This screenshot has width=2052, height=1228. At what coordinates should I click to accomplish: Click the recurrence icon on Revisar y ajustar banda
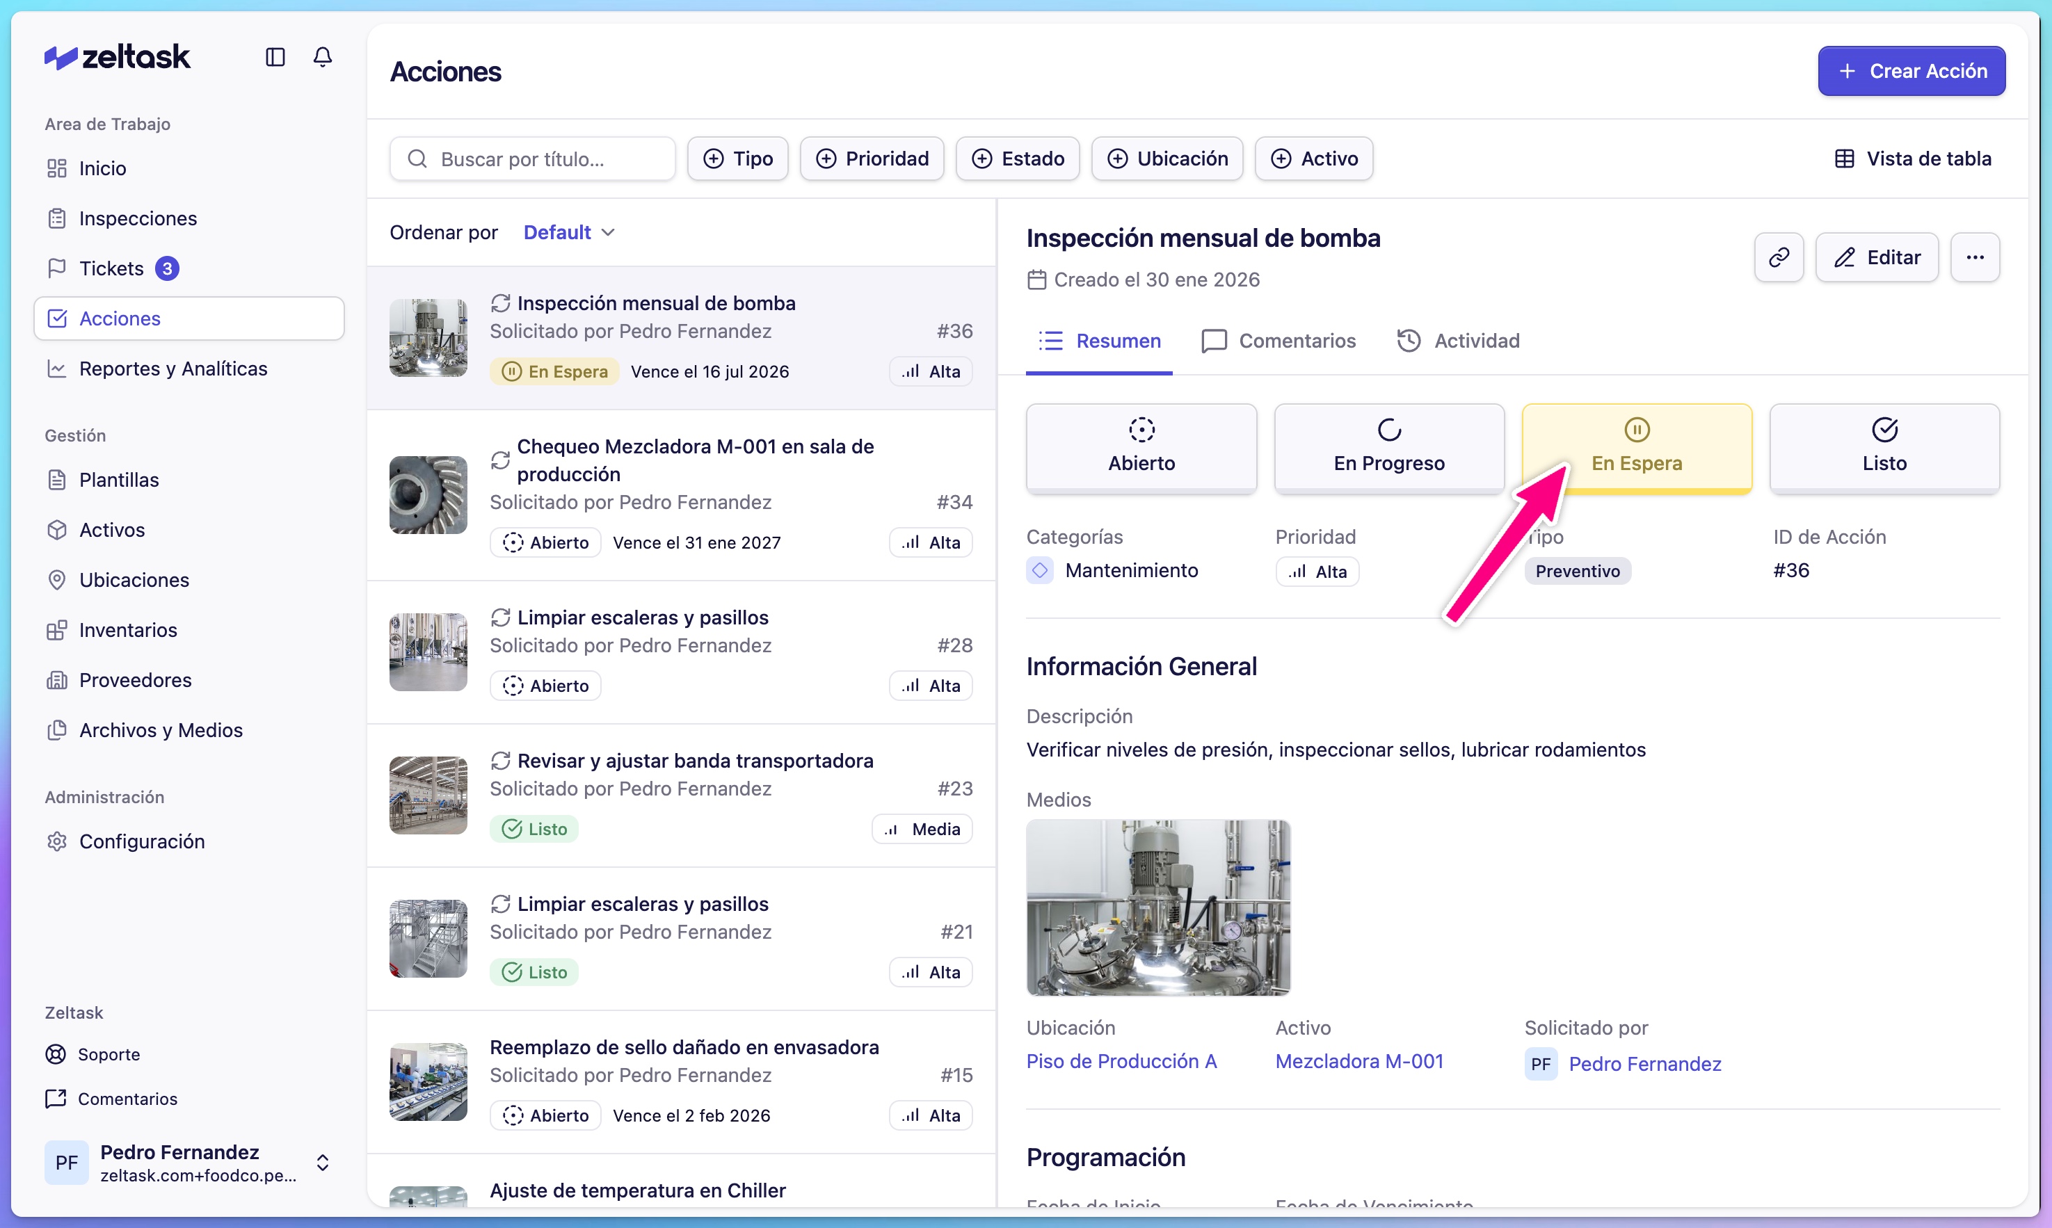click(500, 761)
